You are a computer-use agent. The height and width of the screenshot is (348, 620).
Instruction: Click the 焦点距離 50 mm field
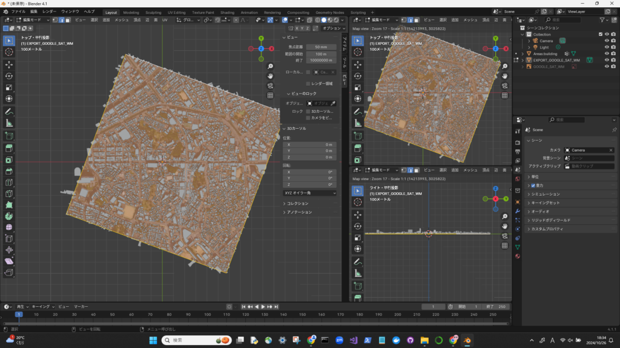[321, 47]
